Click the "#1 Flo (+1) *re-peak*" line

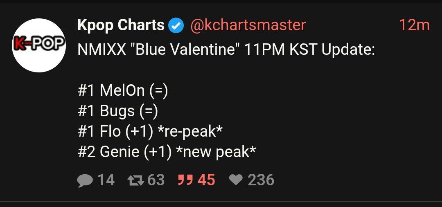(150, 131)
